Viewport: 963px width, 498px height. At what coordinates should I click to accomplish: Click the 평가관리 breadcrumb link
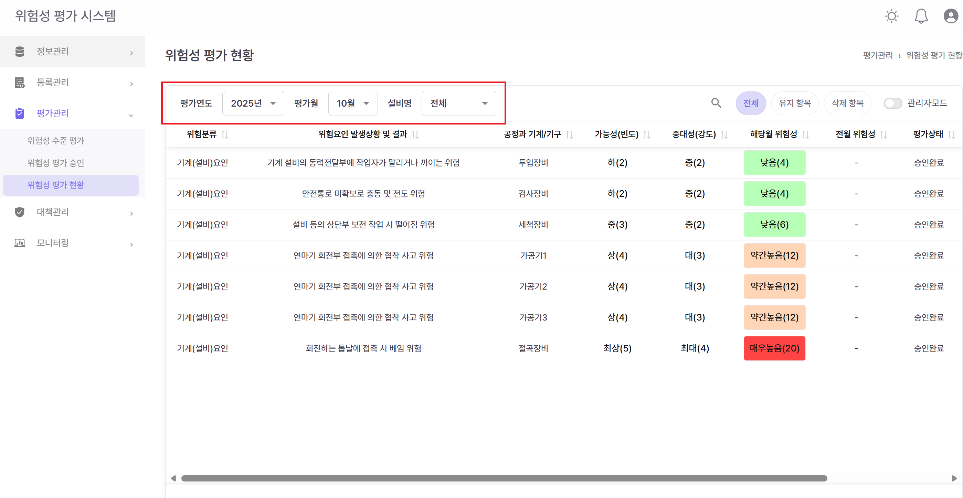pos(877,55)
